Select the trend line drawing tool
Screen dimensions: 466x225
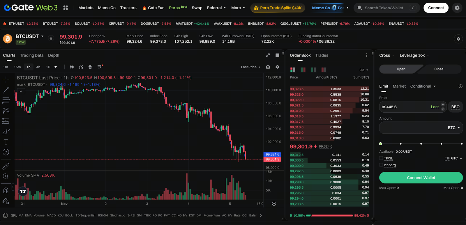coord(6,90)
